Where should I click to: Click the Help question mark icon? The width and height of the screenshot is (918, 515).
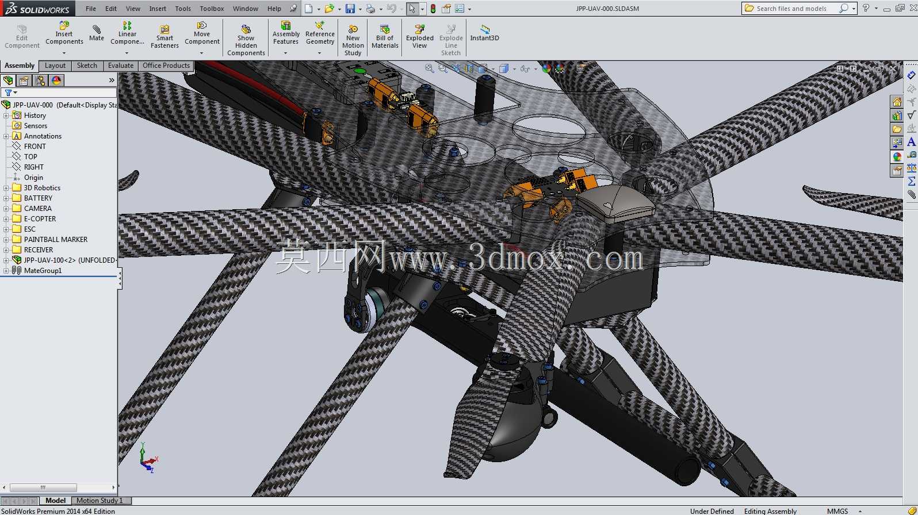(866, 9)
